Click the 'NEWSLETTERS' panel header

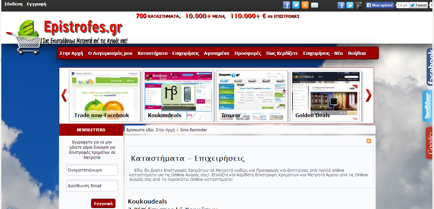tap(91, 130)
